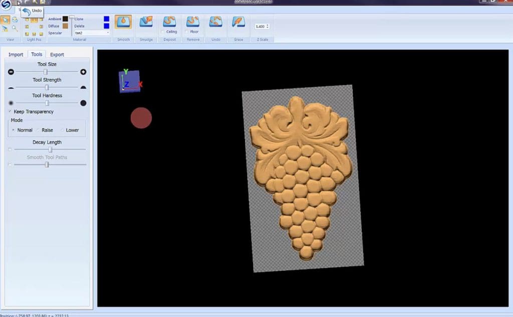Increase tool size with plus icon
This screenshot has height=317, width=513.
tap(84, 72)
